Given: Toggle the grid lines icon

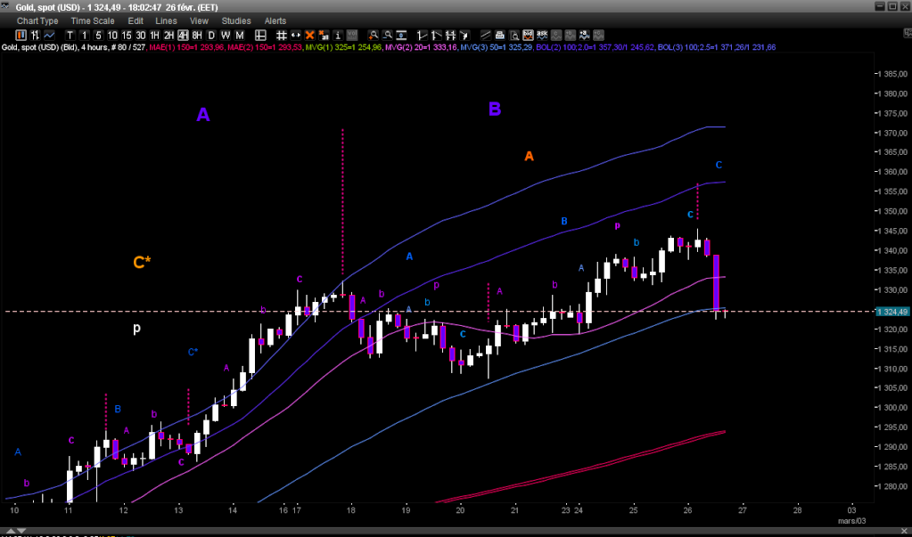Looking at the screenshot, I should (282, 35).
